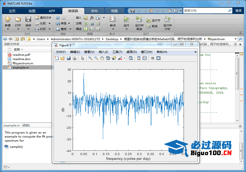Expand the Go To dropdown arrow
This screenshot has width=246, height=172.
[x=69, y=23]
